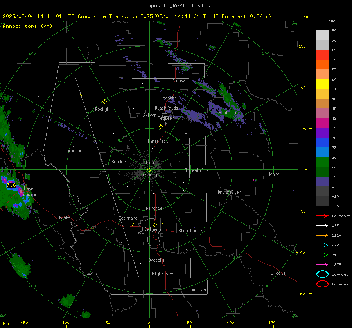Click the Sylvan town label

pyautogui.click(x=149, y=115)
